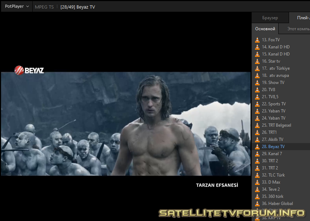Click the cone icon beside 22. Sports TV

click(x=257, y=104)
